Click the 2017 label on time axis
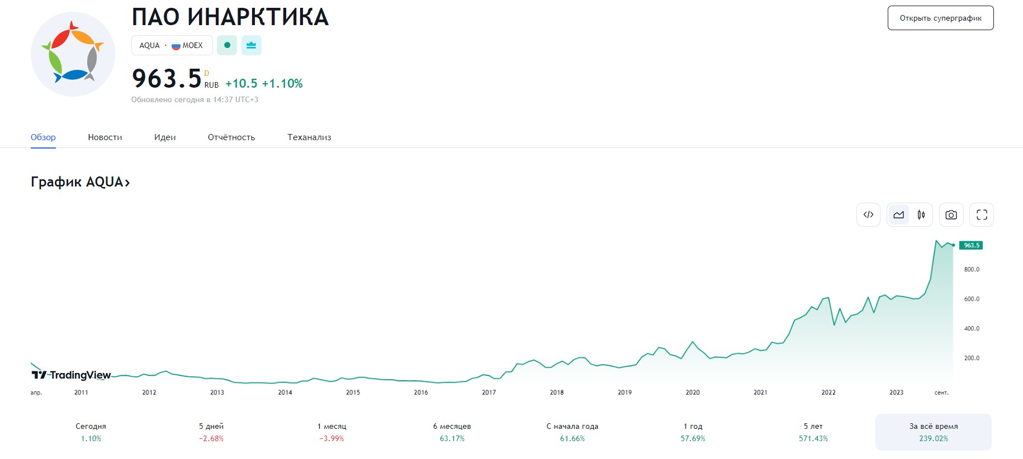1023x459 pixels. (489, 393)
